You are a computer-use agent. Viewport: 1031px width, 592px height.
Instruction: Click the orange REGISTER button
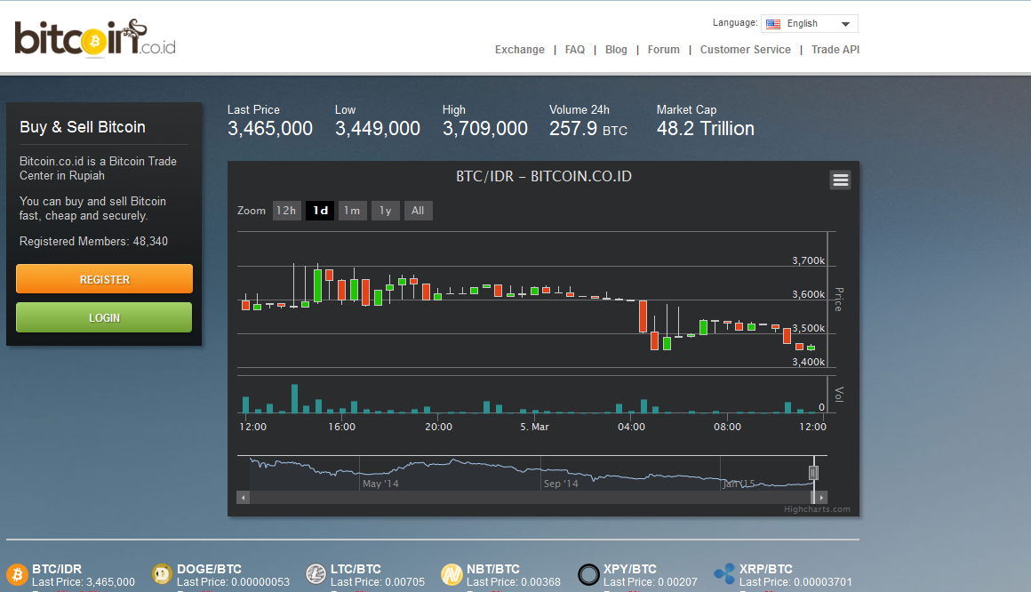105,279
